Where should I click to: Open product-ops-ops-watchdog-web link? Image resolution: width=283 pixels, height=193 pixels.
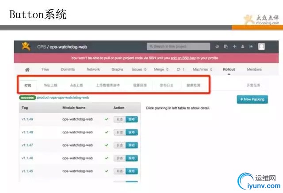coord(63,98)
